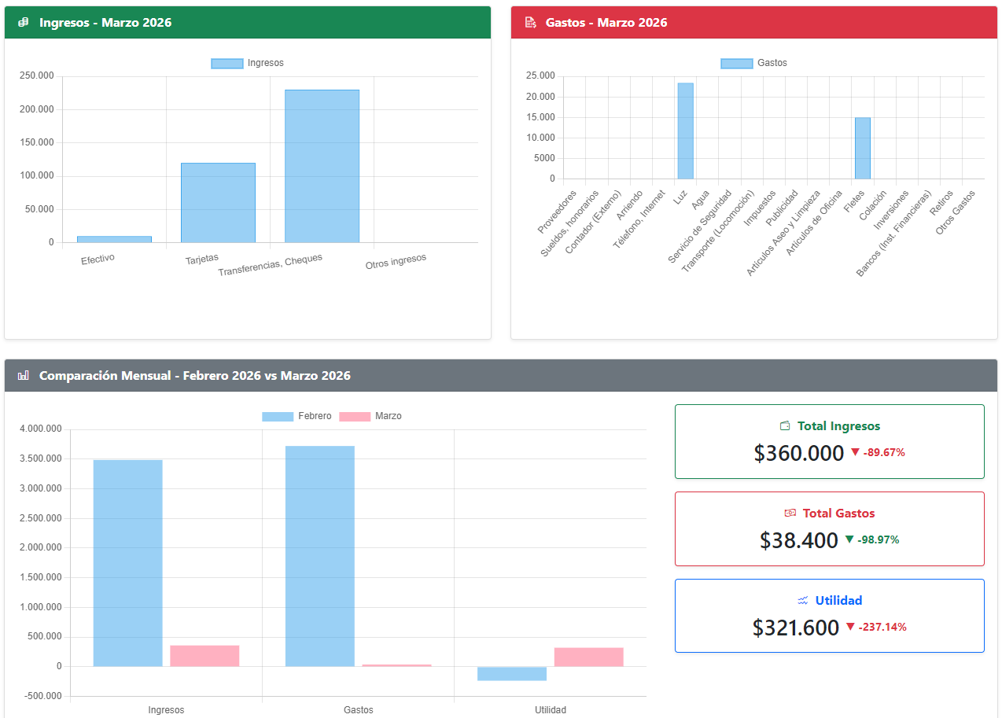The width and height of the screenshot is (1002, 718).
Task: Click the green down arrow next to -98.97%
Action: (x=849, y=539)
